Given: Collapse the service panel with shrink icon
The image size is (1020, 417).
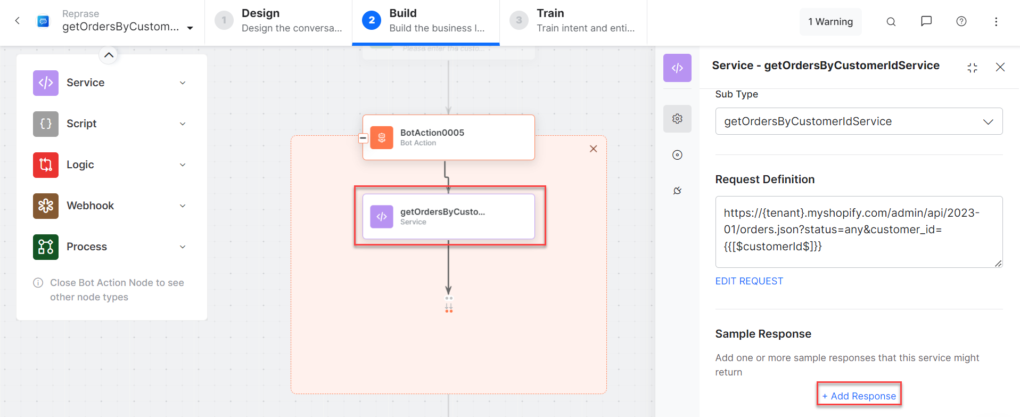Looking at the screenshot, I should (x=972, y=68).
